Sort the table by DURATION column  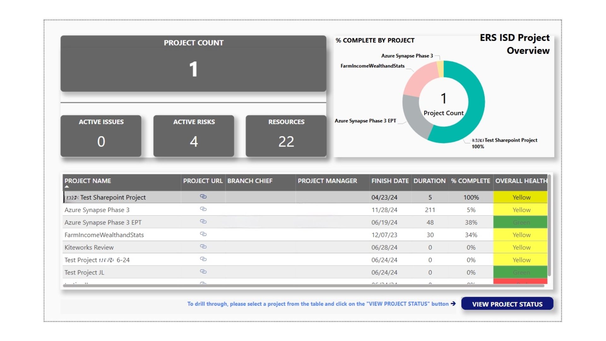[x=429, y=181]
